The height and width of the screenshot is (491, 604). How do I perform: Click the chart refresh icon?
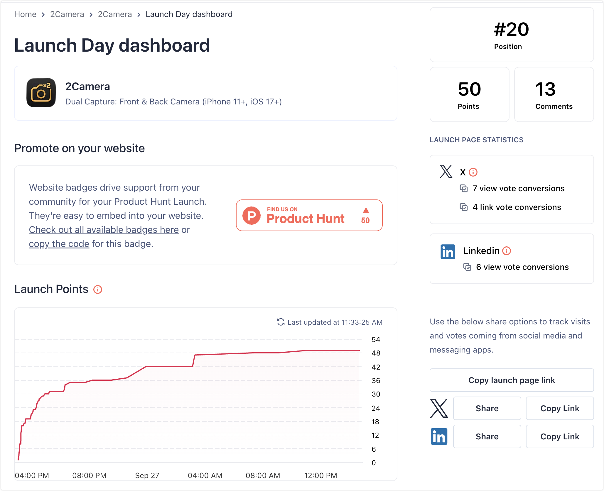281,322
